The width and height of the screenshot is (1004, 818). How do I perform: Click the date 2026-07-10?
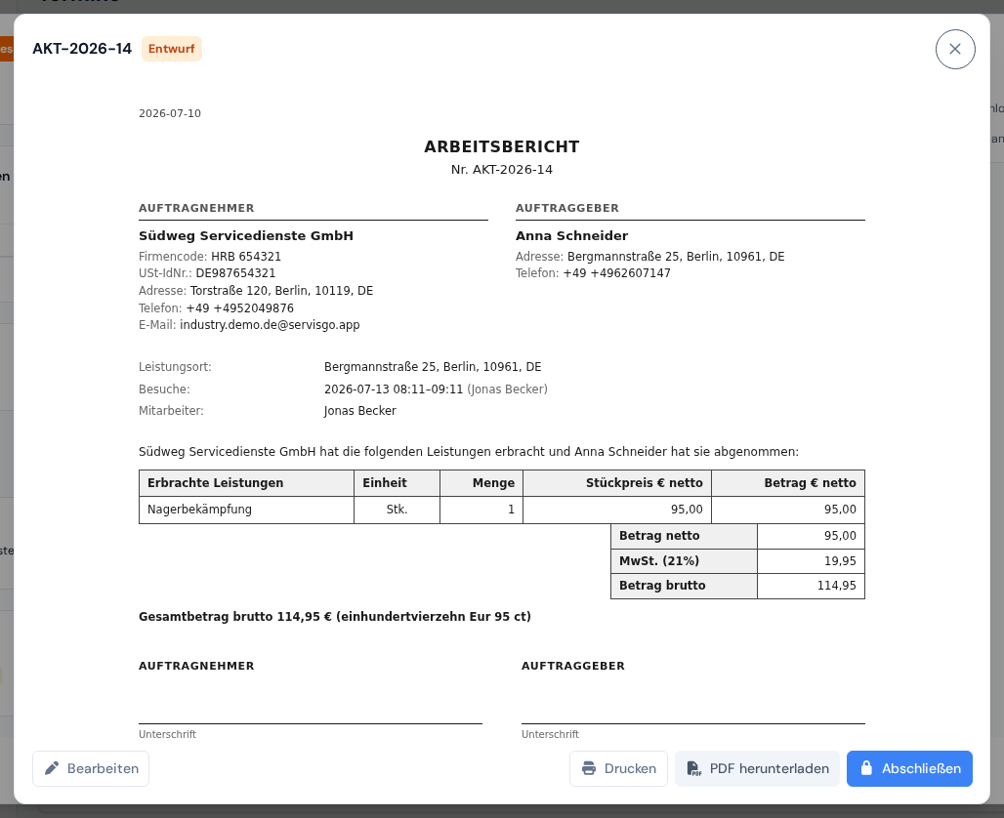click(x=170, y=113)
